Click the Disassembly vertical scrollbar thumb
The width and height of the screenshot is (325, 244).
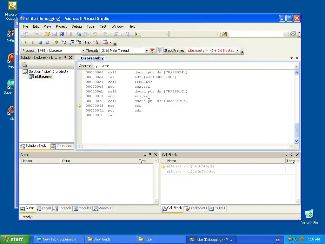[x=296, y=130]
